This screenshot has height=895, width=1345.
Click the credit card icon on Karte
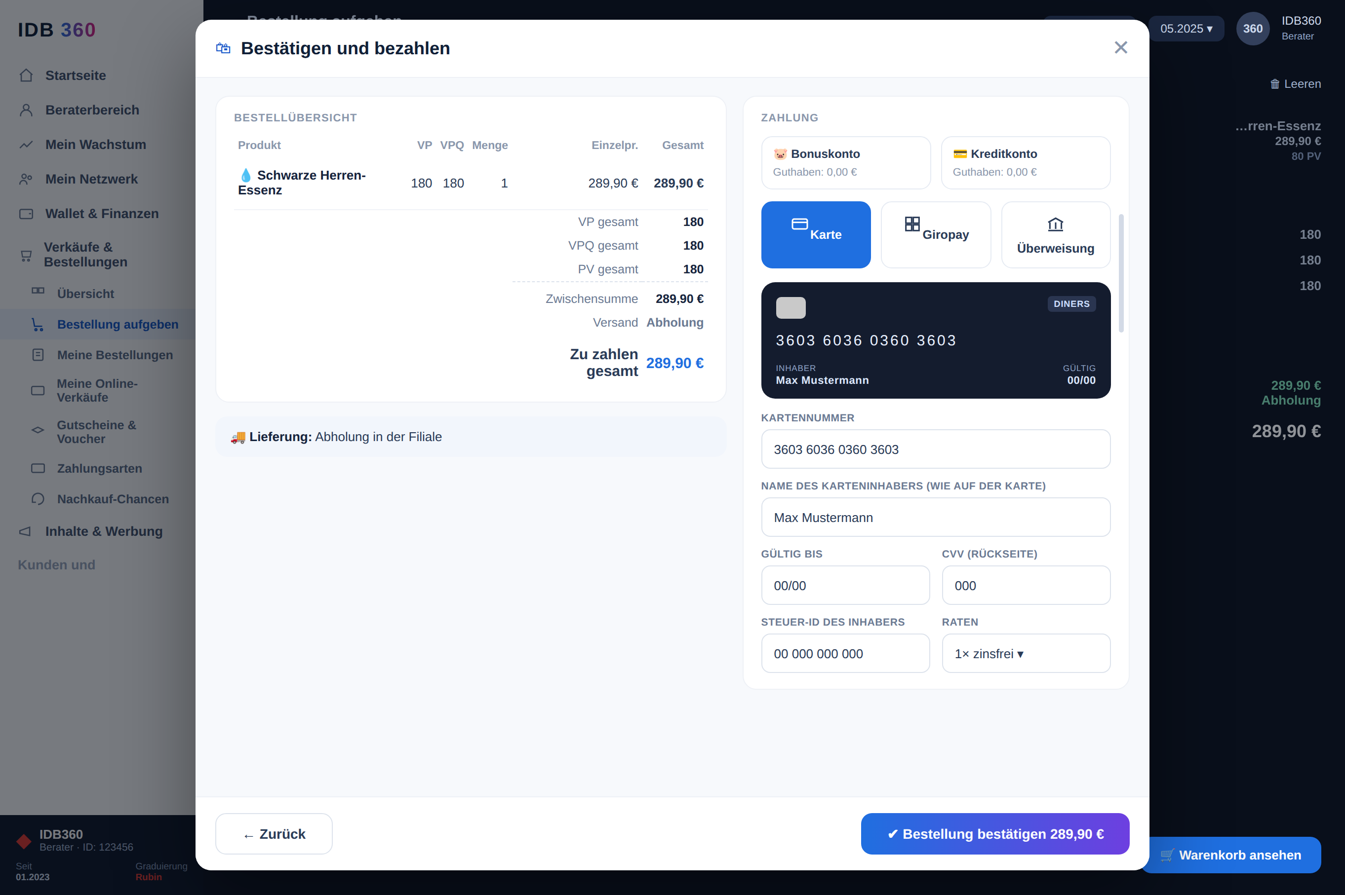point(799,224)
